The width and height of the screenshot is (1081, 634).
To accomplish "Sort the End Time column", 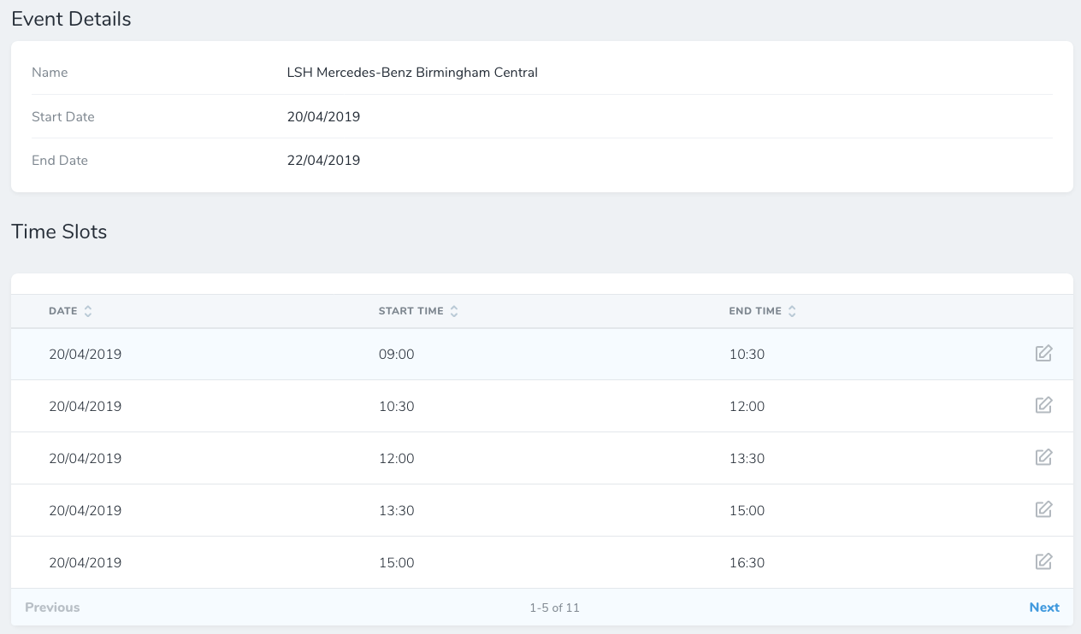I will pyautogui.click(x=763, y=310).
